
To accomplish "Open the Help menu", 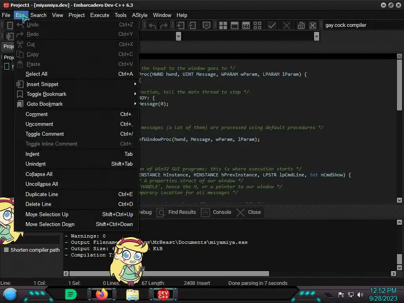I will pyautogui.click(x=182, y=15).
